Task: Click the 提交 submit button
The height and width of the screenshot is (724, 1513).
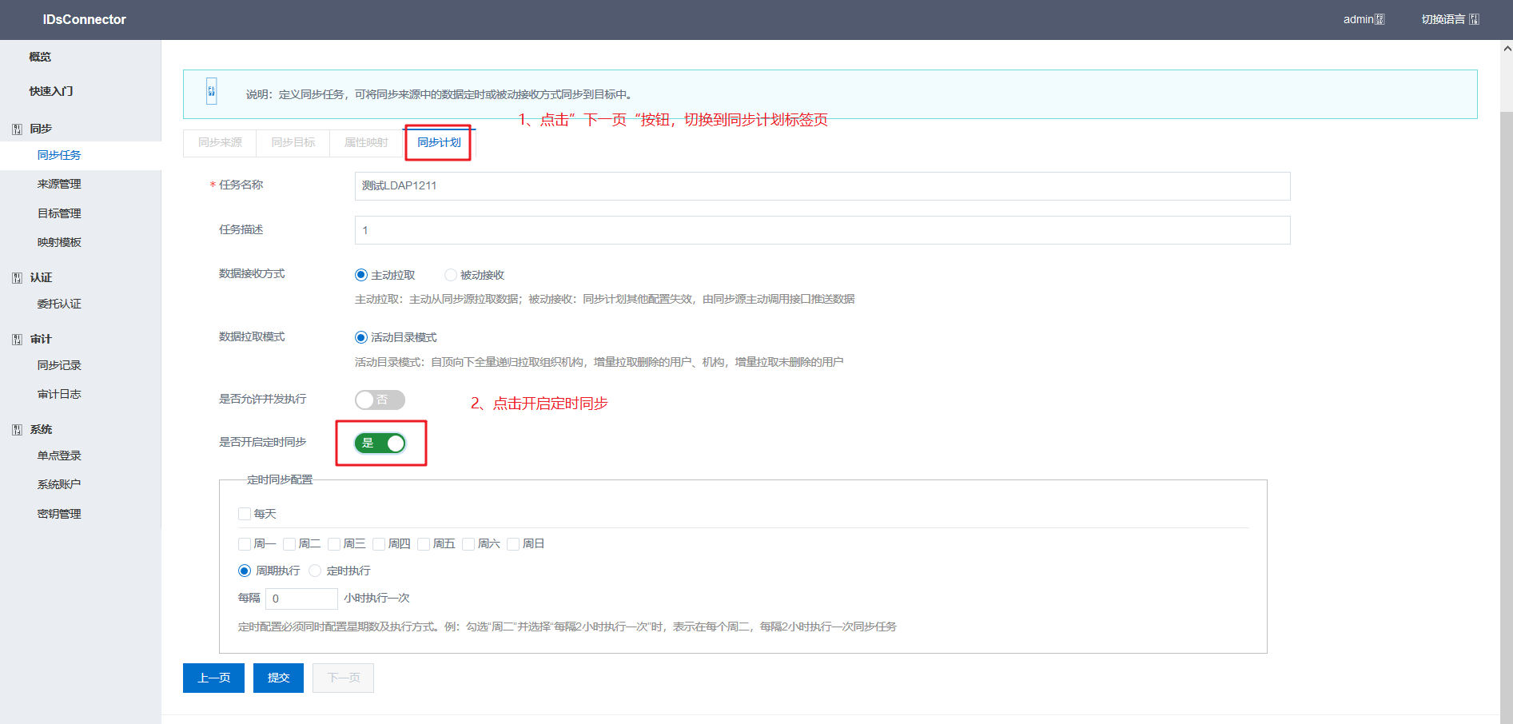Action: coord(278,678)
